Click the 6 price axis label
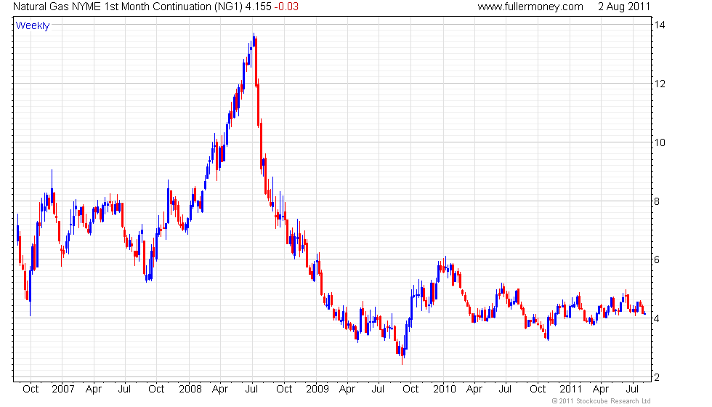 click(x=657, y=260)
